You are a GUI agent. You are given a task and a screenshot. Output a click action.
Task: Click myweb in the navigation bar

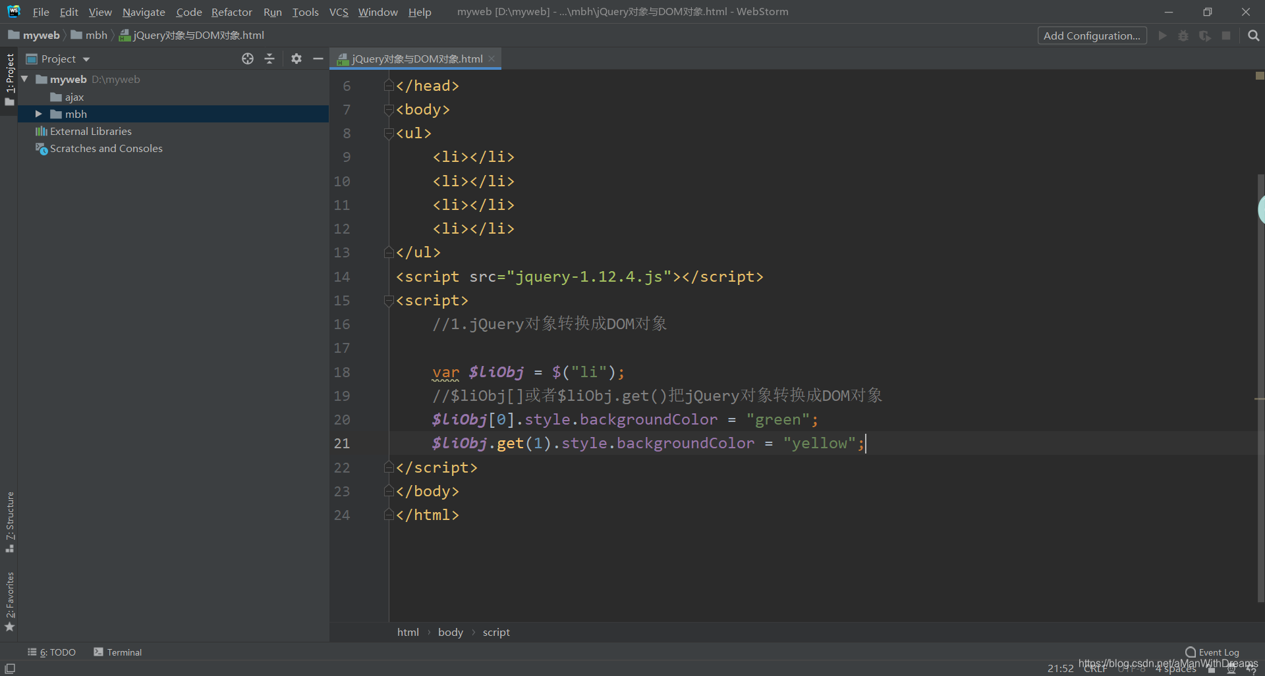[34, 36]
